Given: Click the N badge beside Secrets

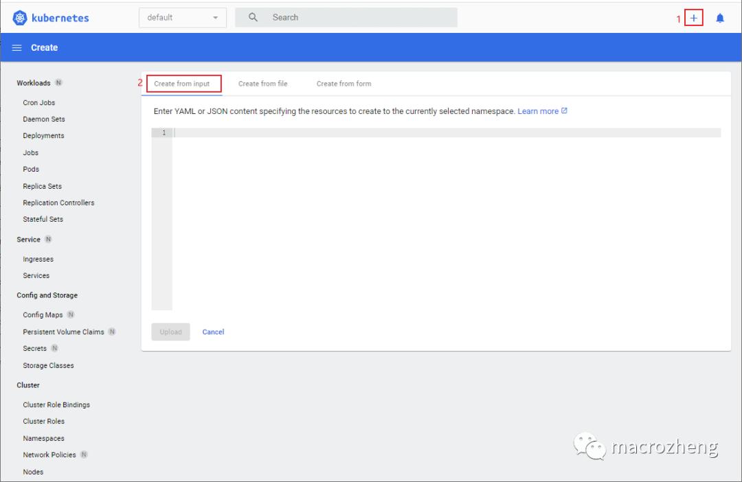Looking at the screenshot, I should [55, 349].
